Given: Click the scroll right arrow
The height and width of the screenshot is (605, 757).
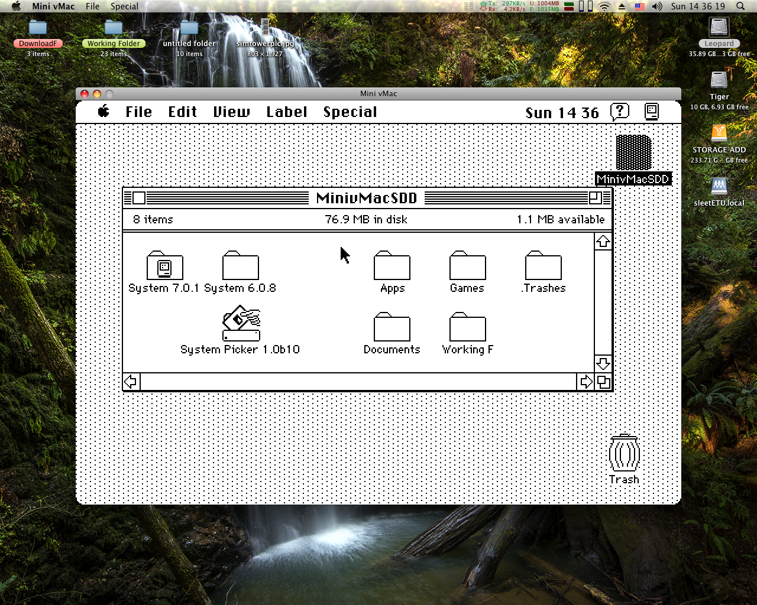Looking at the screenshot, I should [585, 382].
